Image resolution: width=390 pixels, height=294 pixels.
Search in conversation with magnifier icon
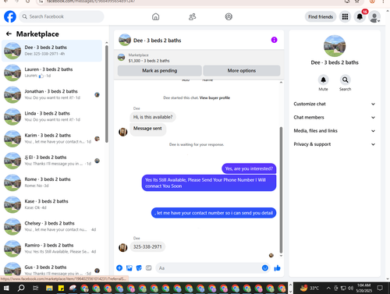(345, 80)
